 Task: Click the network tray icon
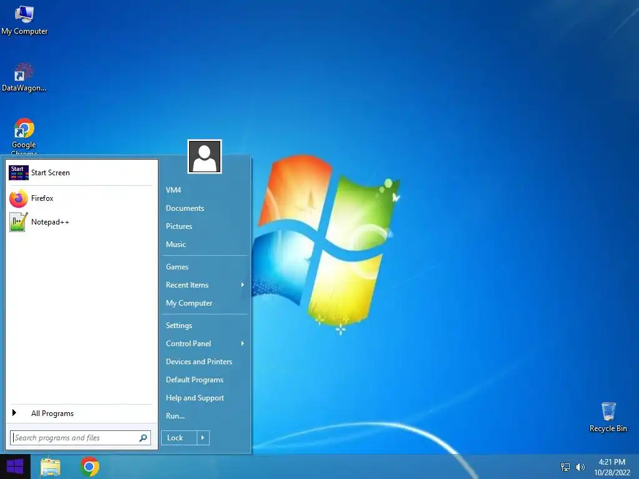point(565,467)
